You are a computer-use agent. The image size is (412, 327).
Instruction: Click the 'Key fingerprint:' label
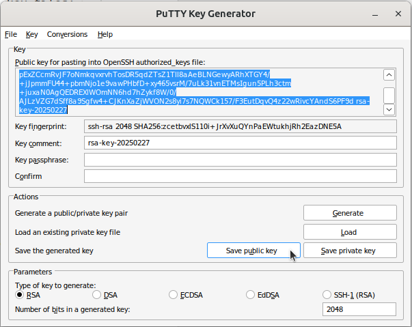(41, 126)
